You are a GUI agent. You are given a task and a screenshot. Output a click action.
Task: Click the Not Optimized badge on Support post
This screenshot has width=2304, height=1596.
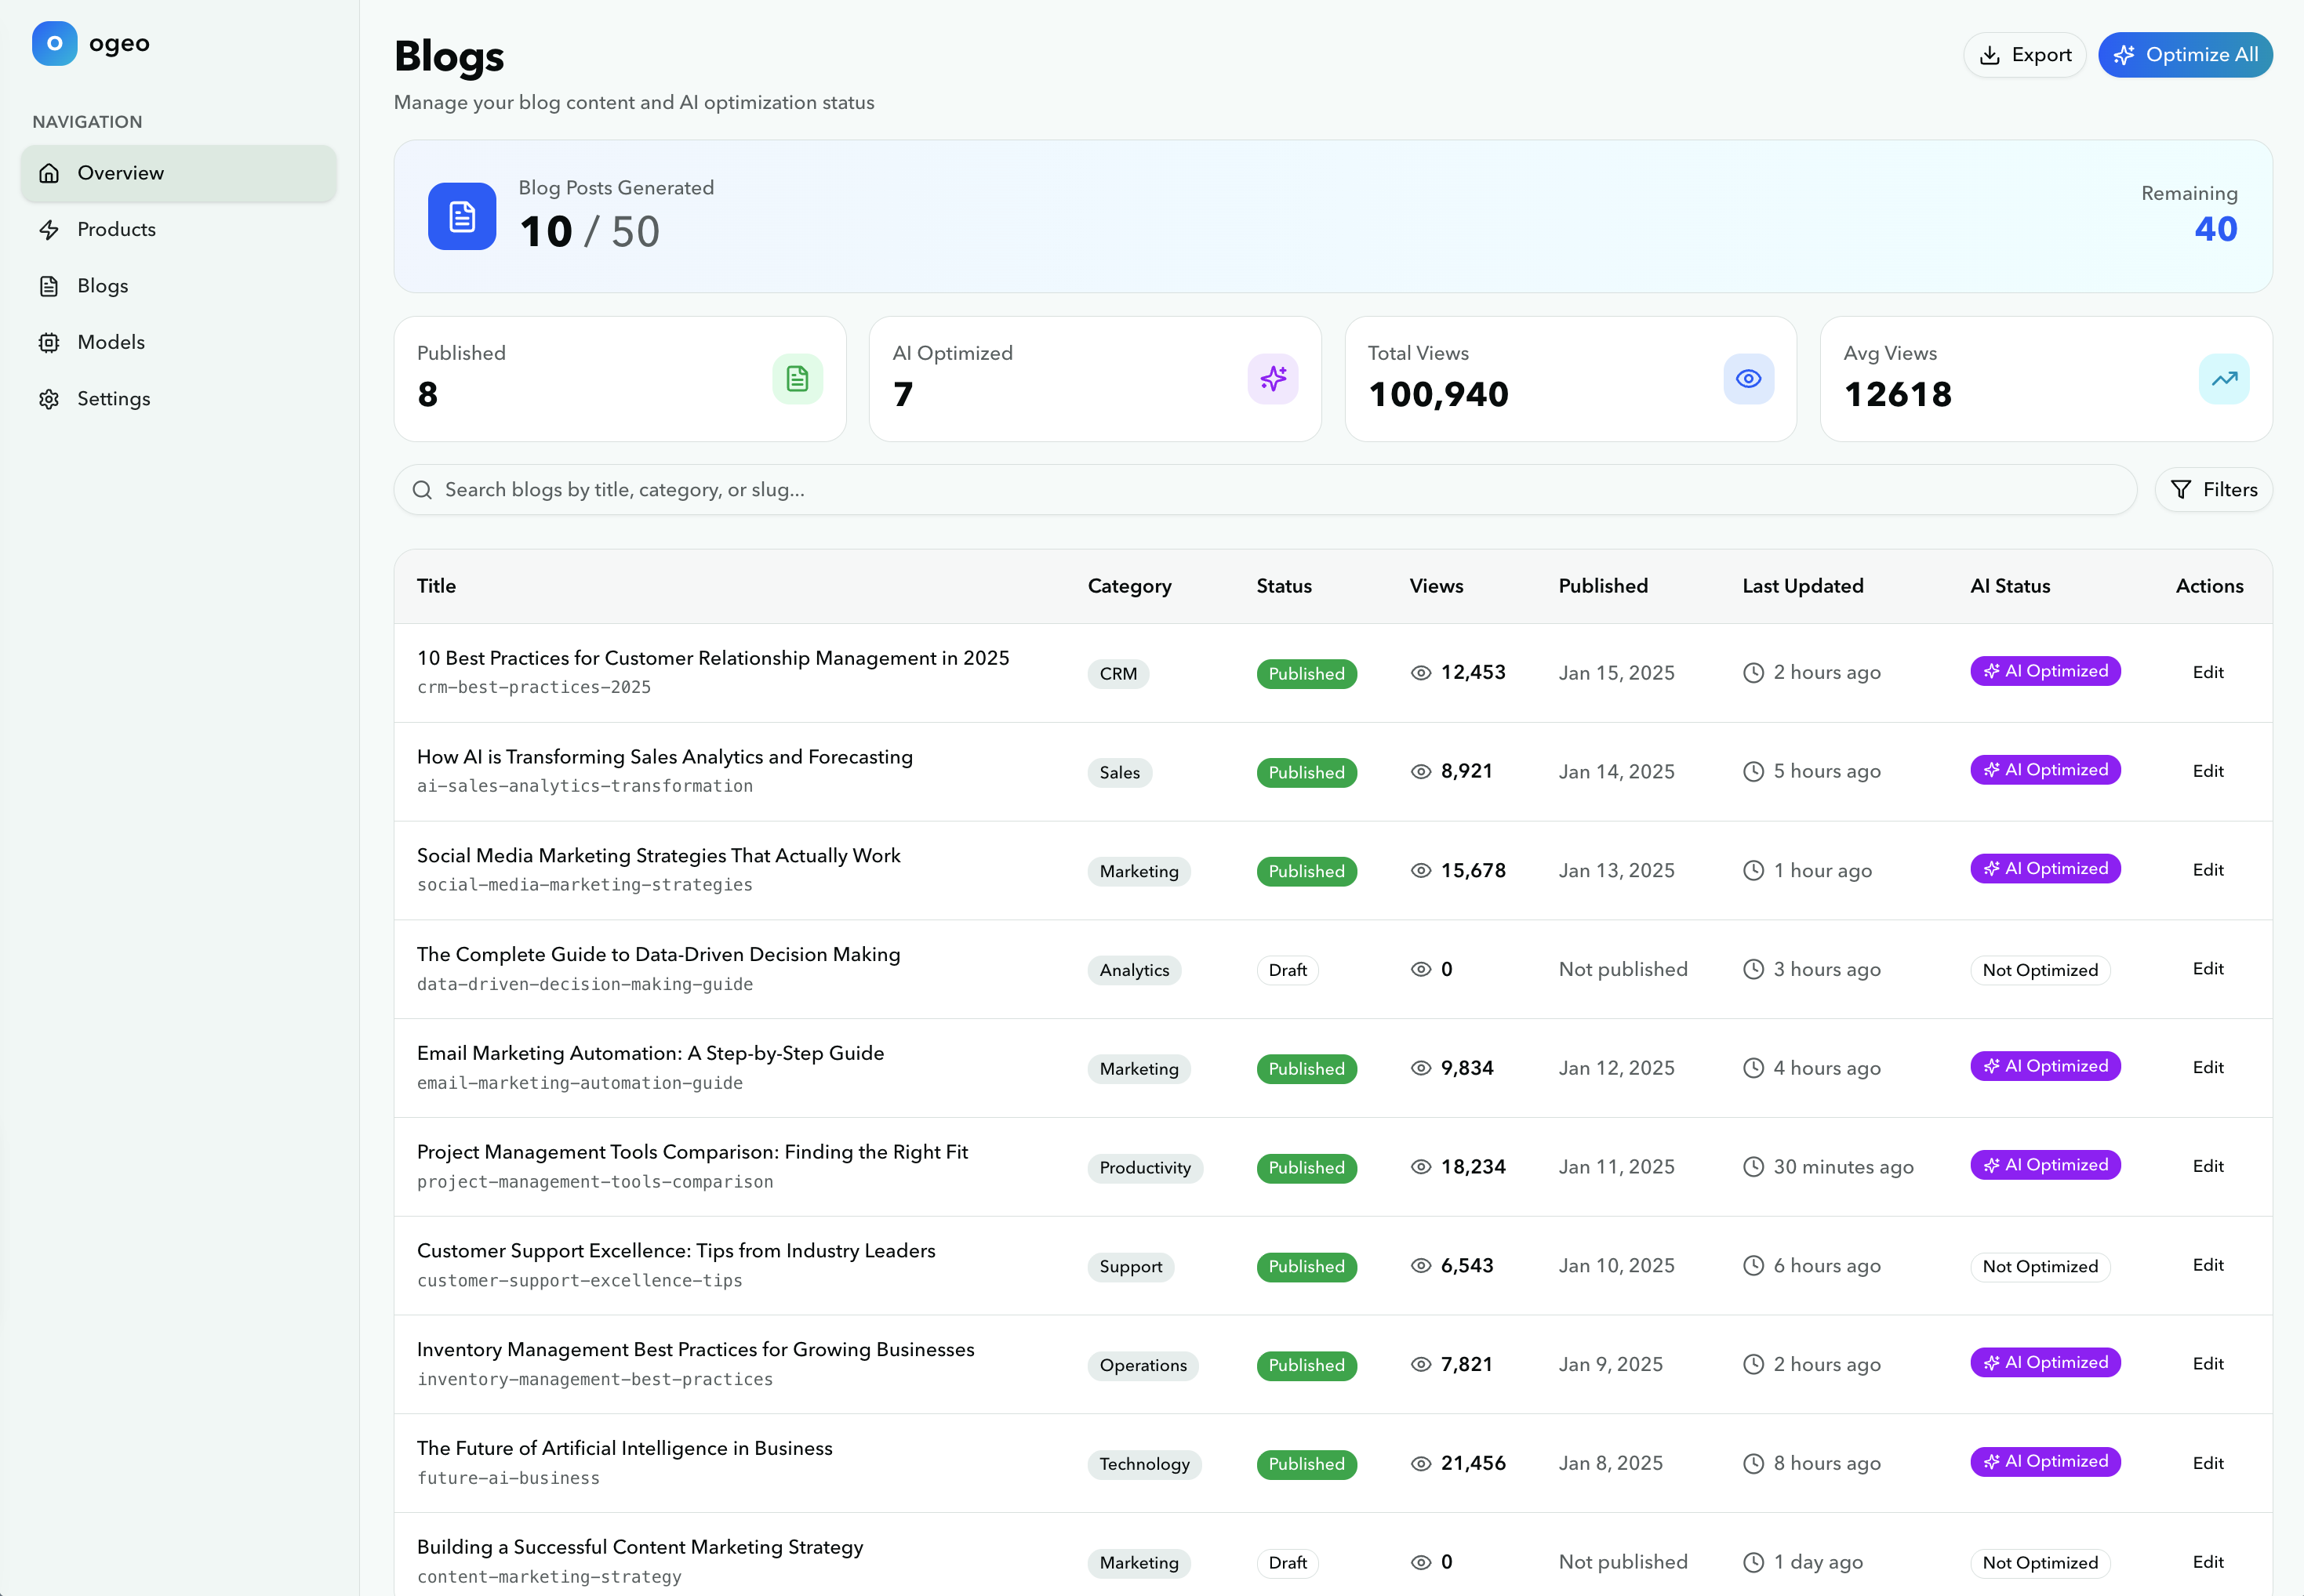click(2039, 1267)
